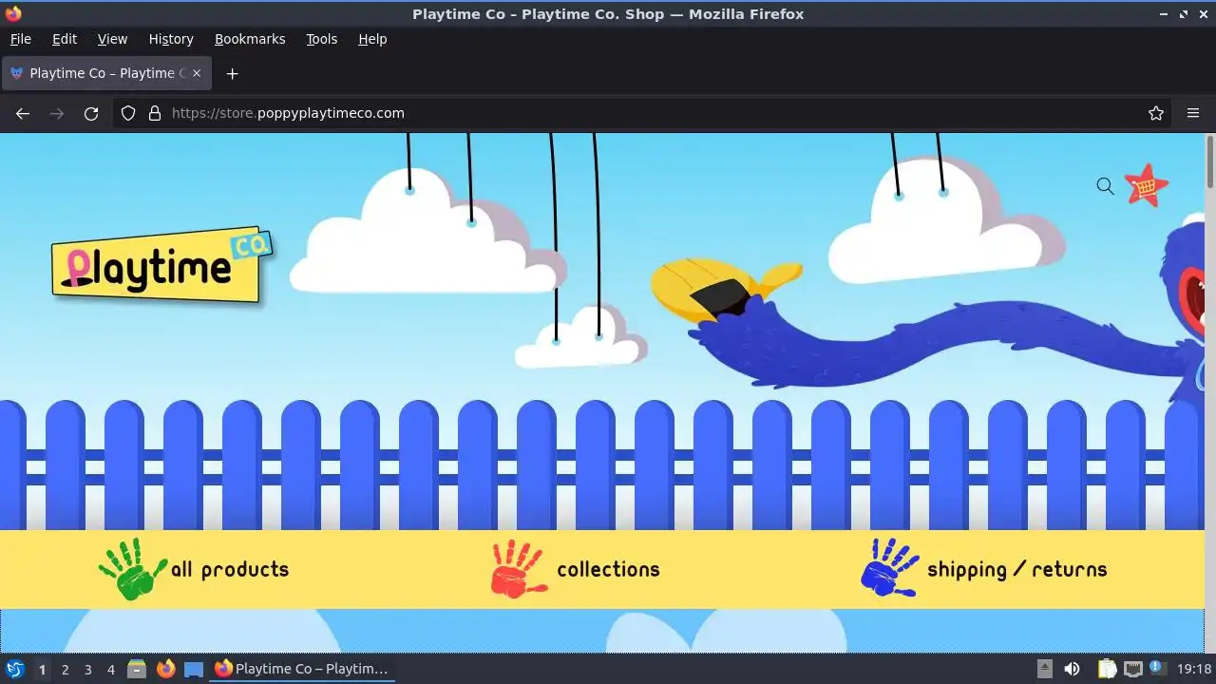Click the page vertical scrollbar thumb

(1209, 162)
